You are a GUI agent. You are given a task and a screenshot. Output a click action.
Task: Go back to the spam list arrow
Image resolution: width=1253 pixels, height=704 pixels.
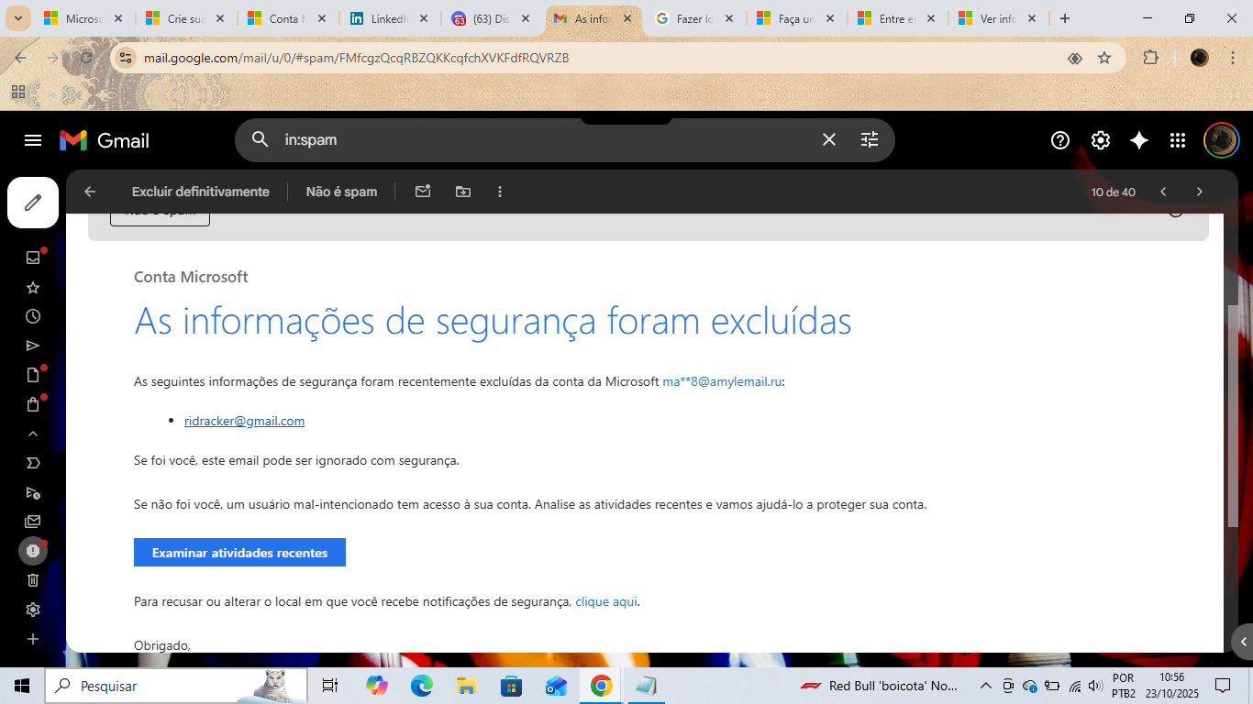point(90,192)
